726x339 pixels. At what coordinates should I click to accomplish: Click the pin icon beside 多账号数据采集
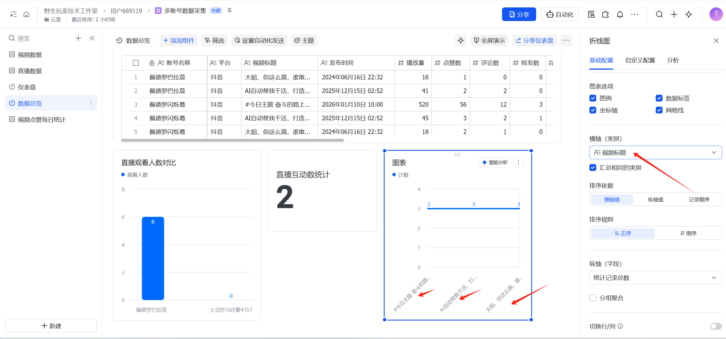(x=229, y=11)
